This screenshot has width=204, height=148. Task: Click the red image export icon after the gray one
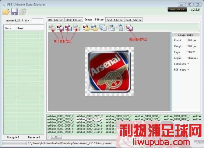(x=60, y=27)
